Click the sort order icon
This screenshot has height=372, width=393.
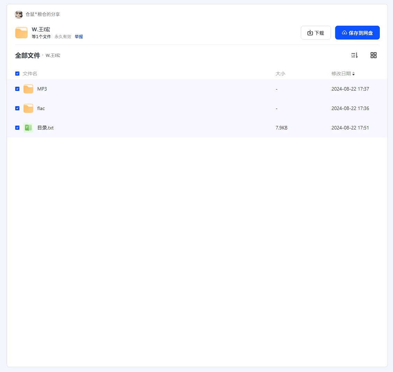(x=354, y=55)
